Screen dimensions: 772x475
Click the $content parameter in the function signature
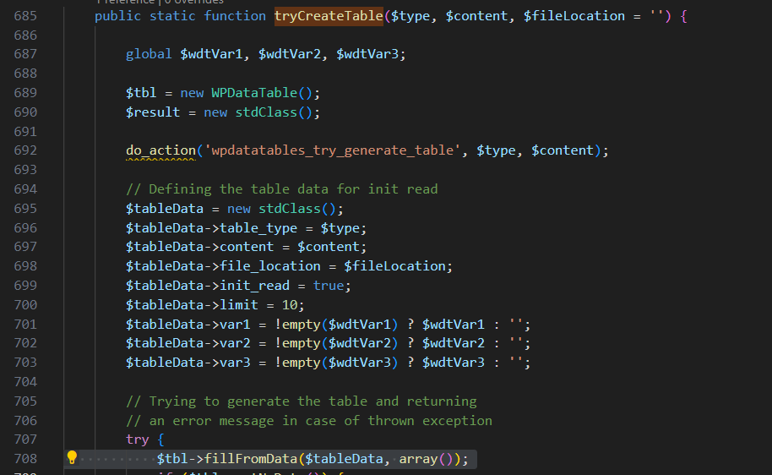[x=476, y=16]
